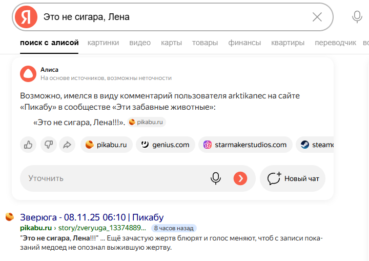Click inline pikabu.ru citation badge

coord(147,122)
